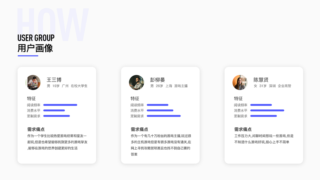Click the blue underline below 用户画像
320x180 pixels.
pyautogui.click(x=27, y=56)
